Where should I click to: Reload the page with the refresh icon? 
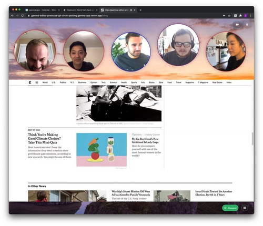coord(23,16)
